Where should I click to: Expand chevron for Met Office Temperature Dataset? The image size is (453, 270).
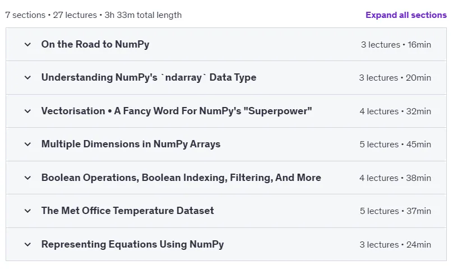coord(27,211)
